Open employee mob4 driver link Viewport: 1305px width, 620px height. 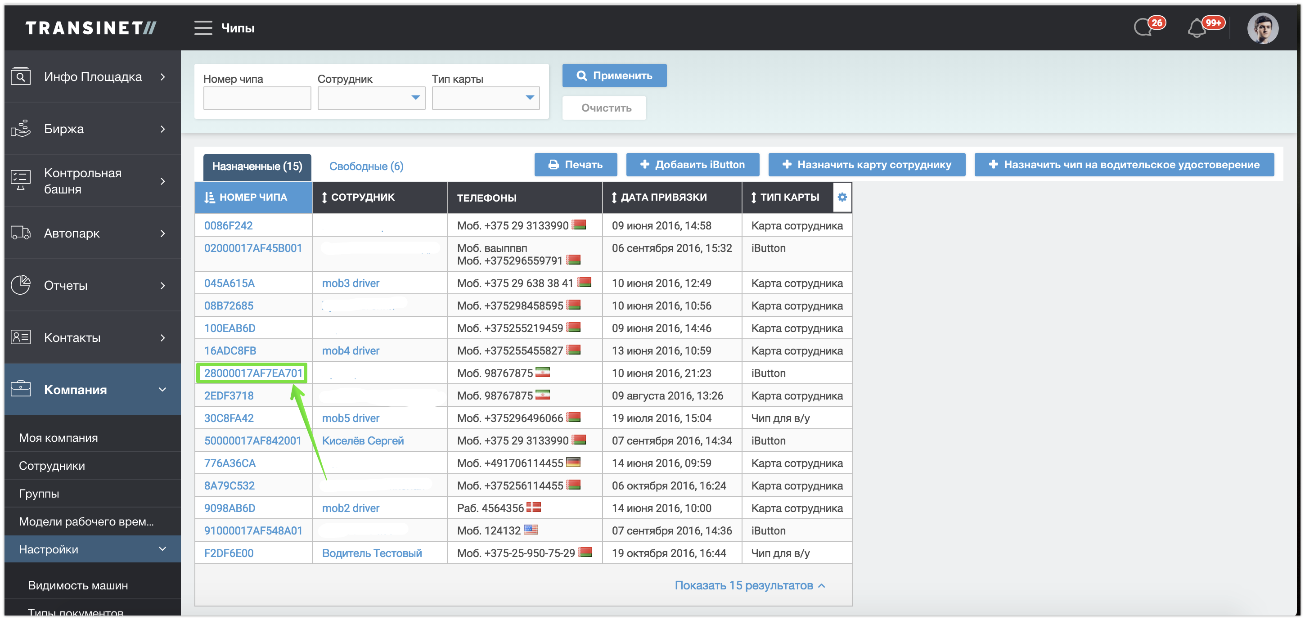pos(351,350)
